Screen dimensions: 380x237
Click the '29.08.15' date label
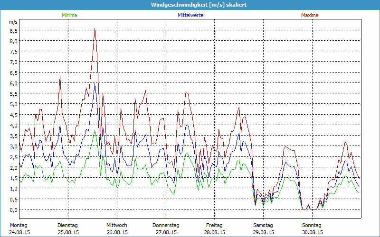[264, 232]
